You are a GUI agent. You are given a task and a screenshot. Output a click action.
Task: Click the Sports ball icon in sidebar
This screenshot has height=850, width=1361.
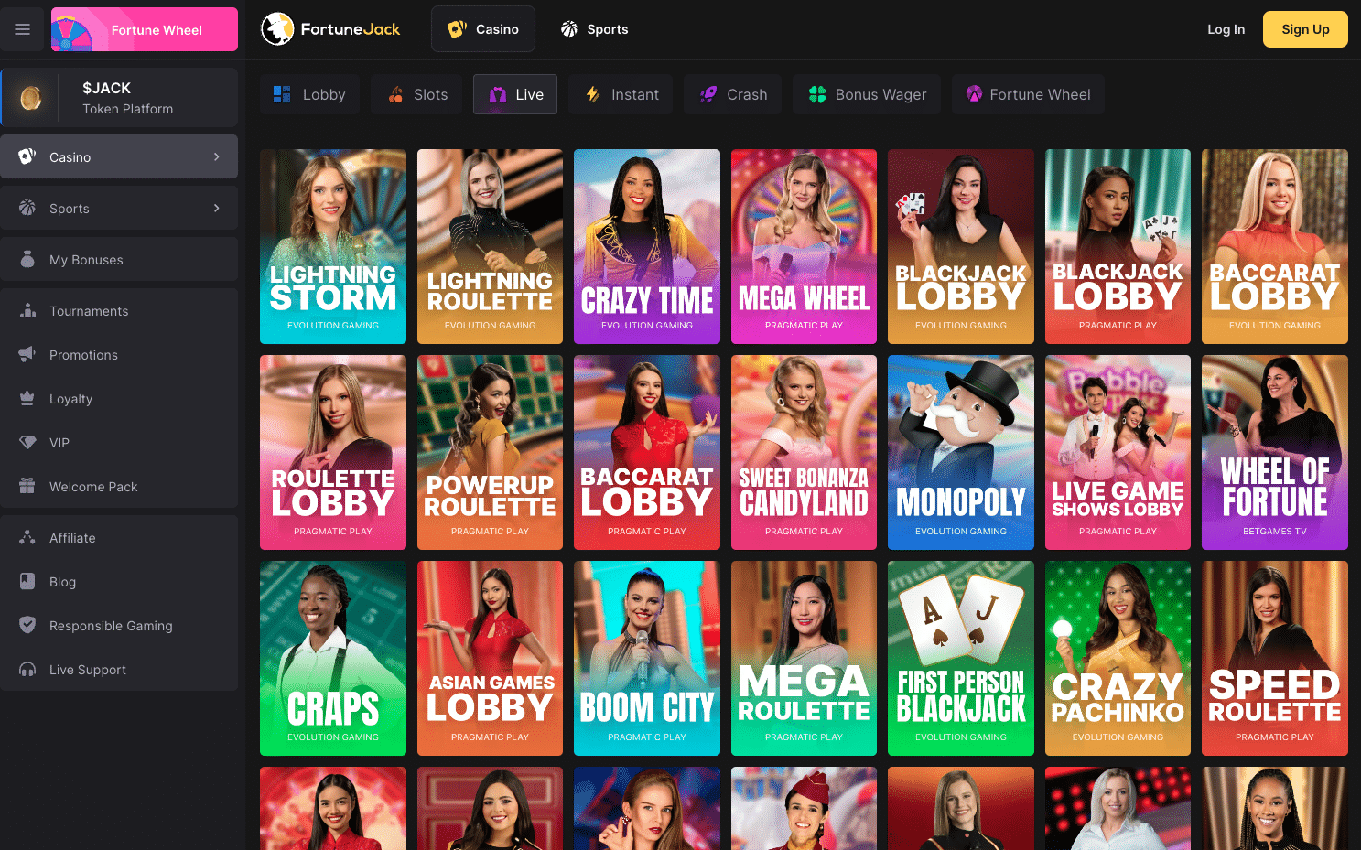(x=27, y=208)
